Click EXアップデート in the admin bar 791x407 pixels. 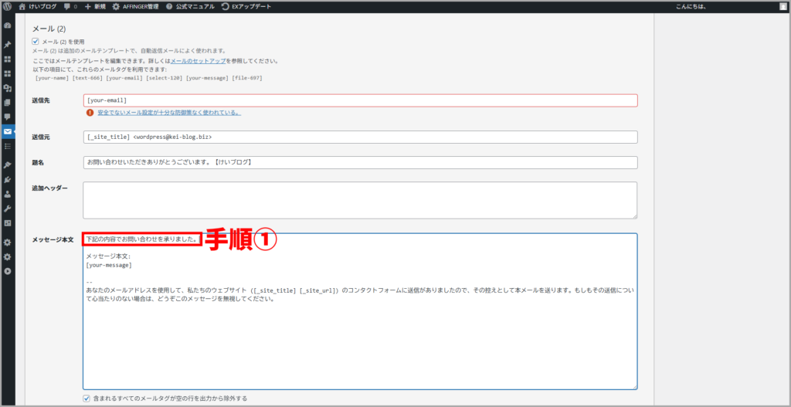(246, 6)
